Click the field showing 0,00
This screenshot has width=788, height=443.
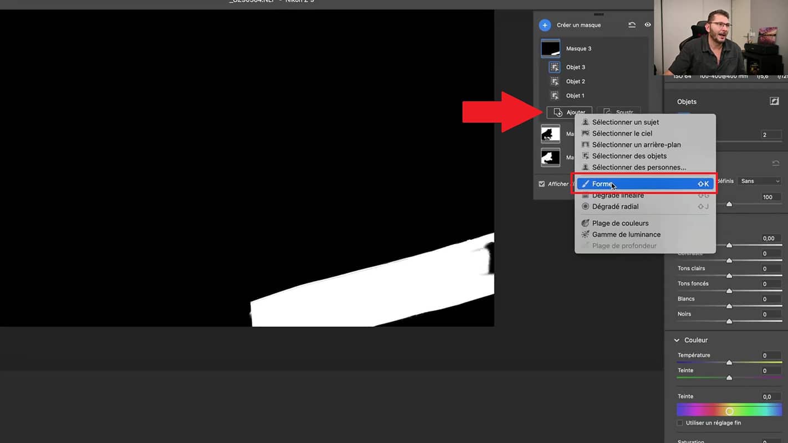(x=771, y=238)
